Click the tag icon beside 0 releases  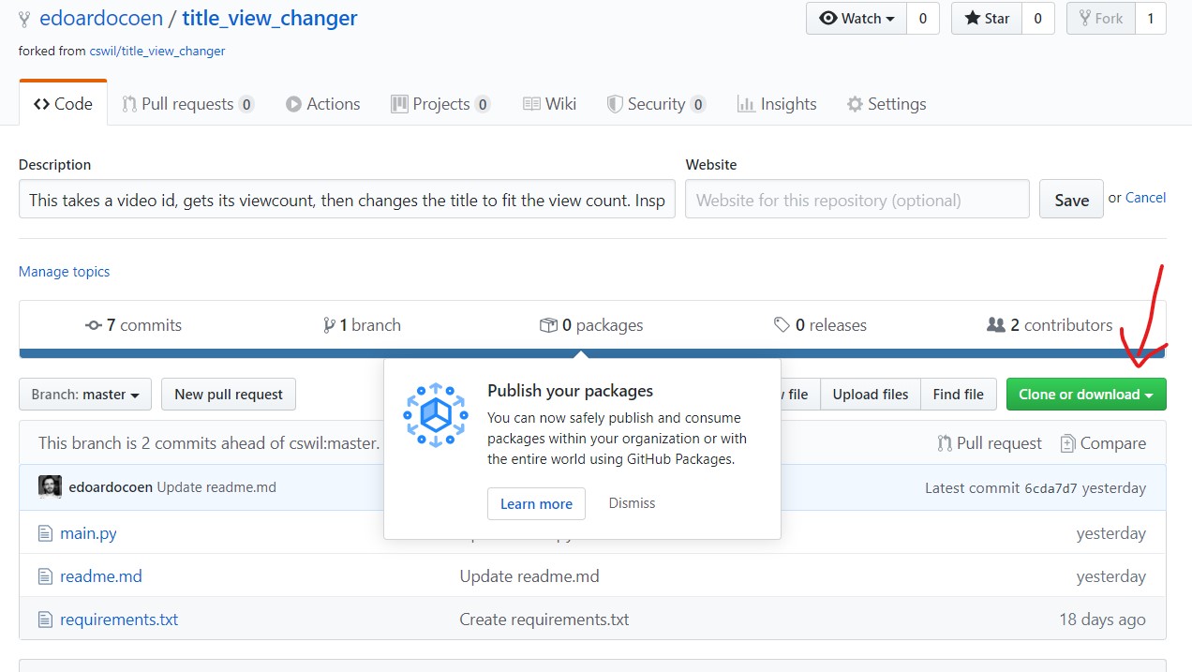pos(782,325)
